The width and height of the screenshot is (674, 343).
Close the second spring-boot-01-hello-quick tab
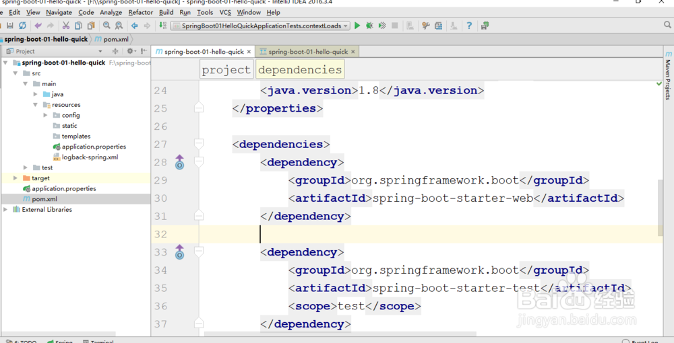(x=353, y=51)
